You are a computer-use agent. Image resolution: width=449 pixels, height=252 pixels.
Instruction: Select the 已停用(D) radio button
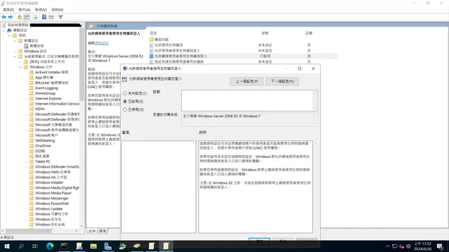[x=125, y=110]
